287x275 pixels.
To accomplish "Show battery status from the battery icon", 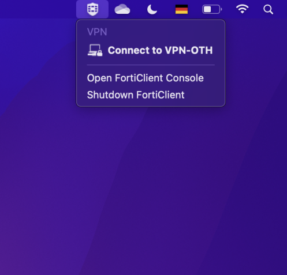I will click(x=212, y=9).
